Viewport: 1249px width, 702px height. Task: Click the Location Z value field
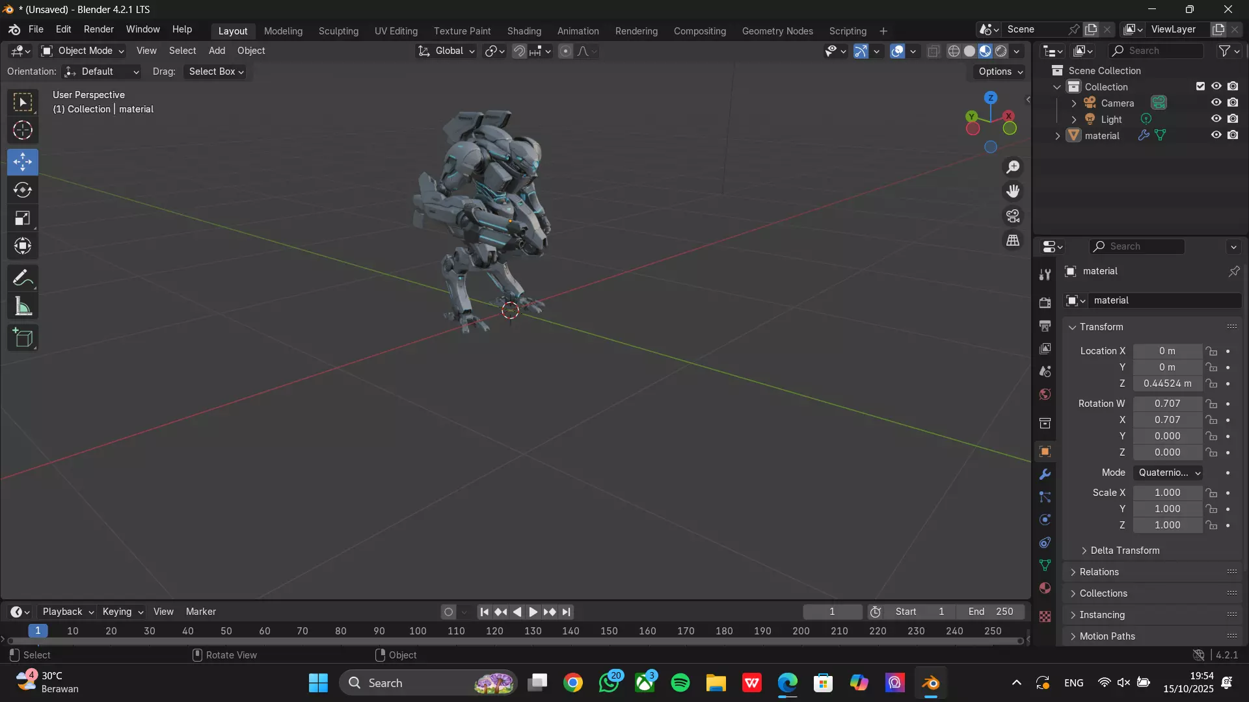pos(1167,383)
